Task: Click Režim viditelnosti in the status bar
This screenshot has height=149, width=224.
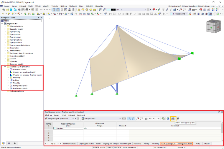Action: pos(129,148)
